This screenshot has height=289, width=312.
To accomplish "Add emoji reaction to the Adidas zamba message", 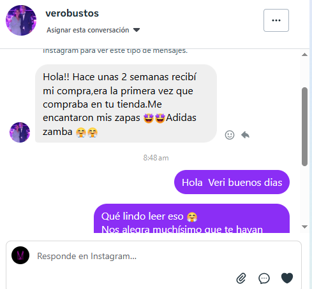I will tap(230, 135).
